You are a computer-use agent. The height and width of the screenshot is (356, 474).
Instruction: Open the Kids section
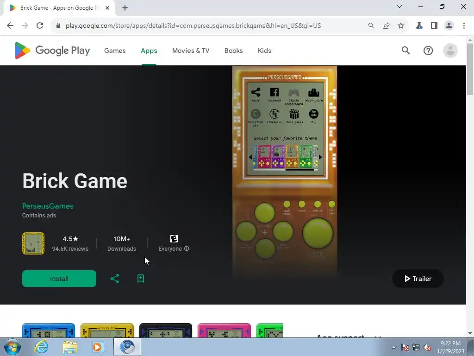[x=264, y=51]
